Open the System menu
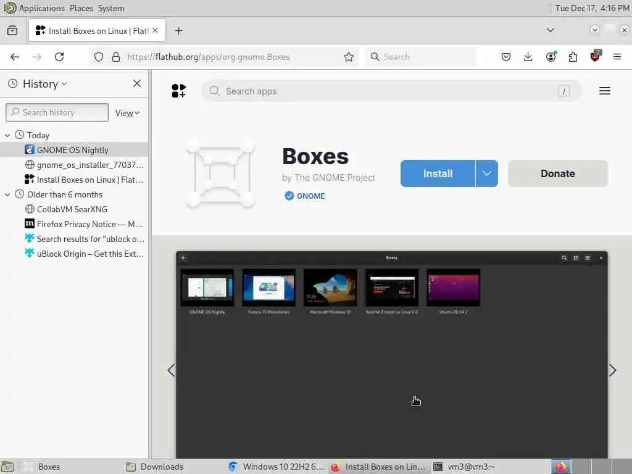This screenshot has width=632, height=474. [111, 8]
